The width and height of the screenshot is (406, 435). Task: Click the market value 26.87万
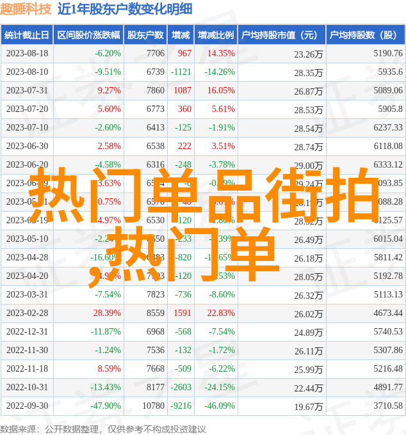(x=309, y=91)
